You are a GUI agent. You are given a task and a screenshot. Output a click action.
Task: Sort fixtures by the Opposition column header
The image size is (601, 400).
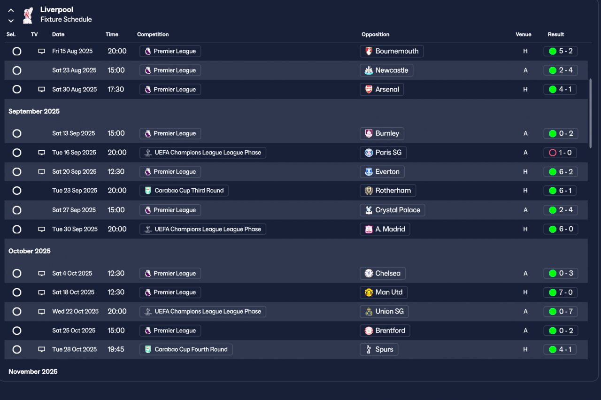pos(375,34)
